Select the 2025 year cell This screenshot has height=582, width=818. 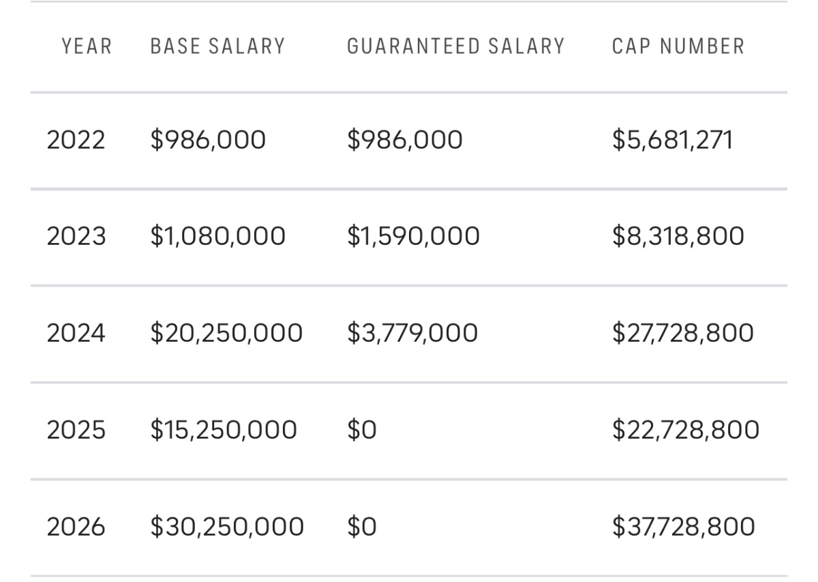coord(76,430)
